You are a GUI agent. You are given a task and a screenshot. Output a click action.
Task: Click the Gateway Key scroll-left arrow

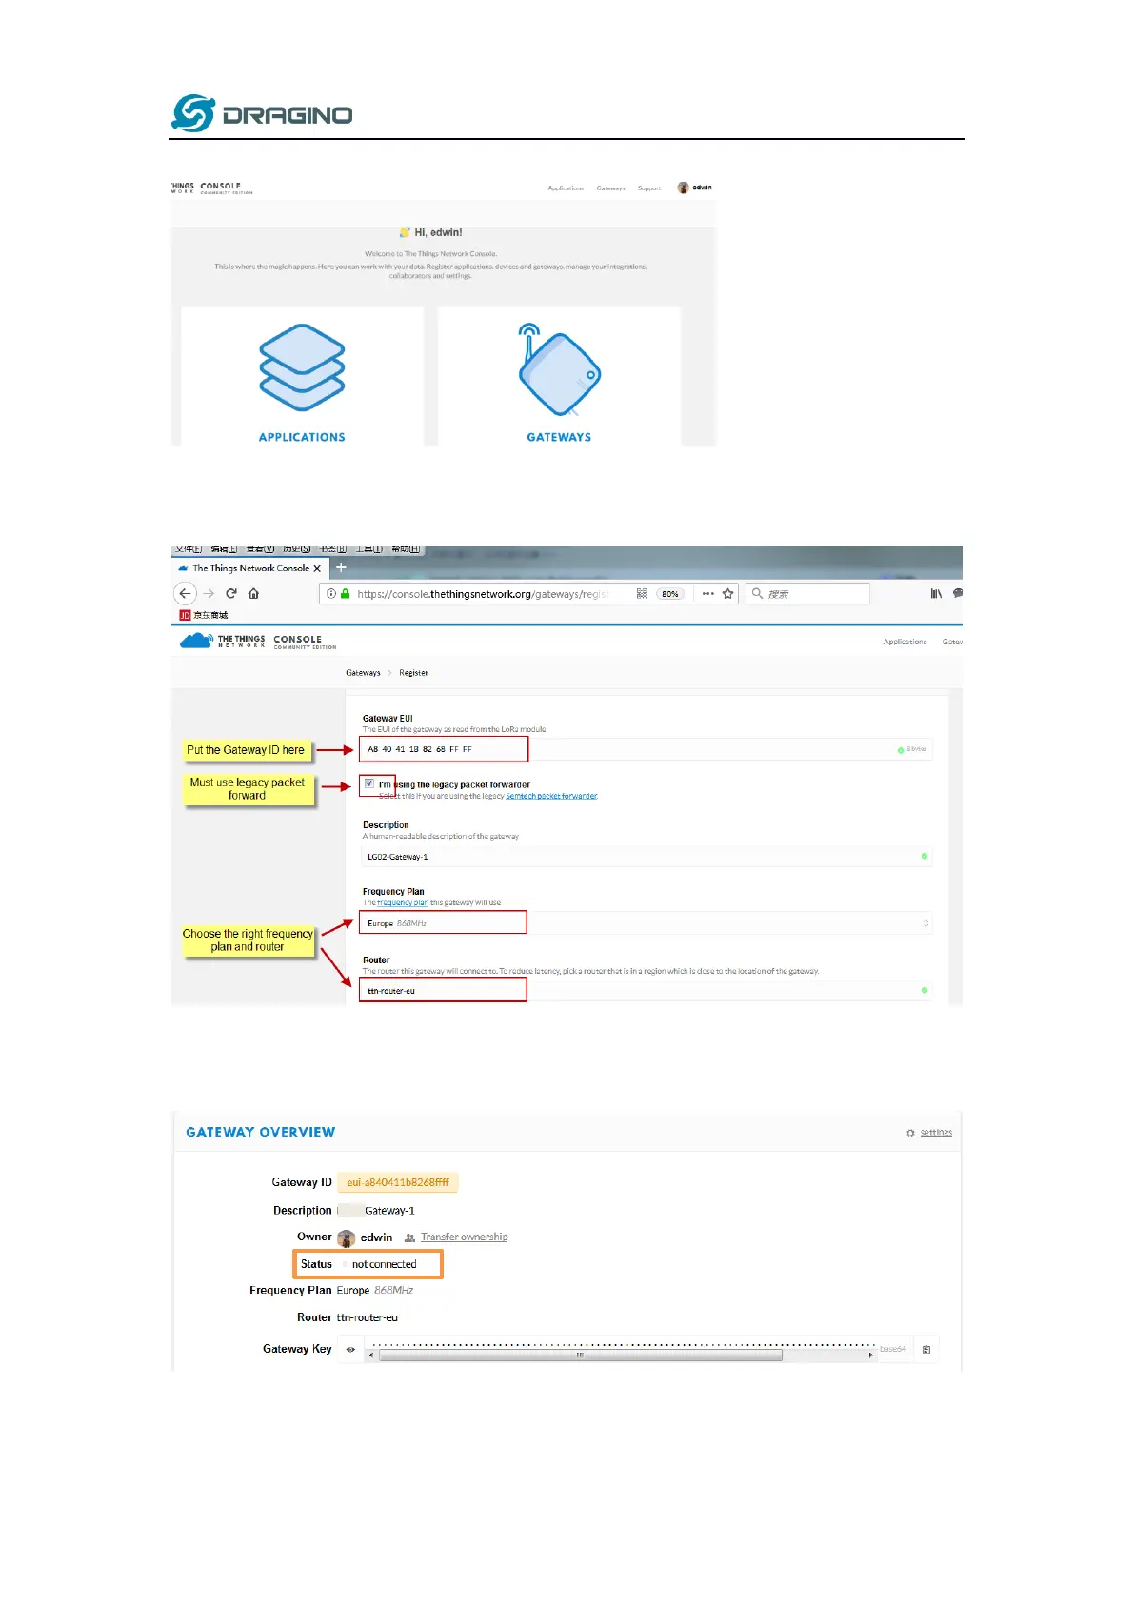371,1355
